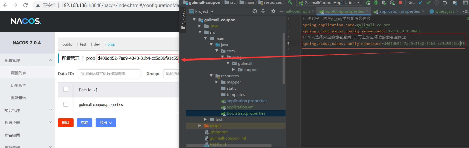
Task: Switch to the prop namespace tab
Action: [111, 44]
